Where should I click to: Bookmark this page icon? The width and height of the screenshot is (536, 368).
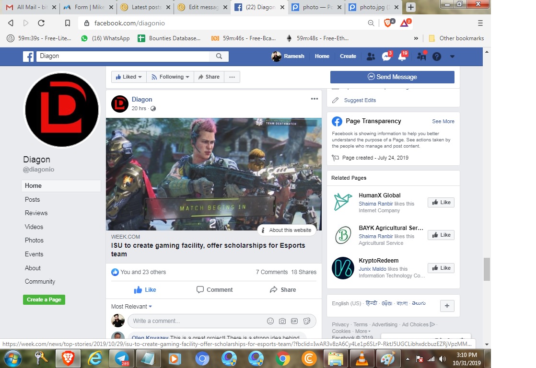67,23
